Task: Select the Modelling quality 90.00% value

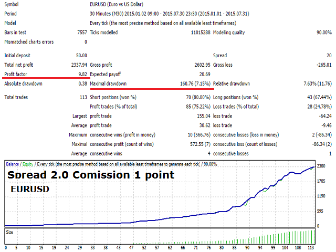Action: point(324,33)
